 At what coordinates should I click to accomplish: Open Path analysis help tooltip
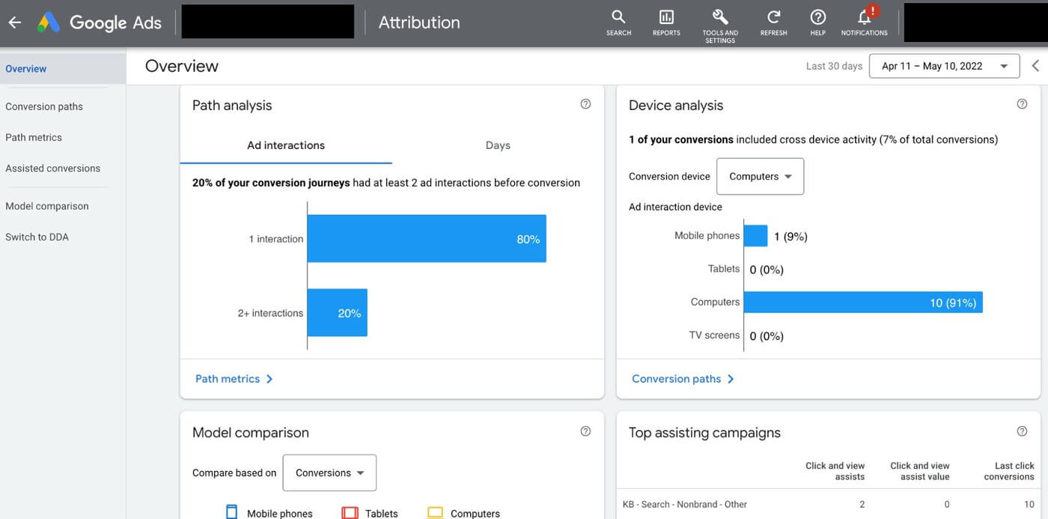585,103
